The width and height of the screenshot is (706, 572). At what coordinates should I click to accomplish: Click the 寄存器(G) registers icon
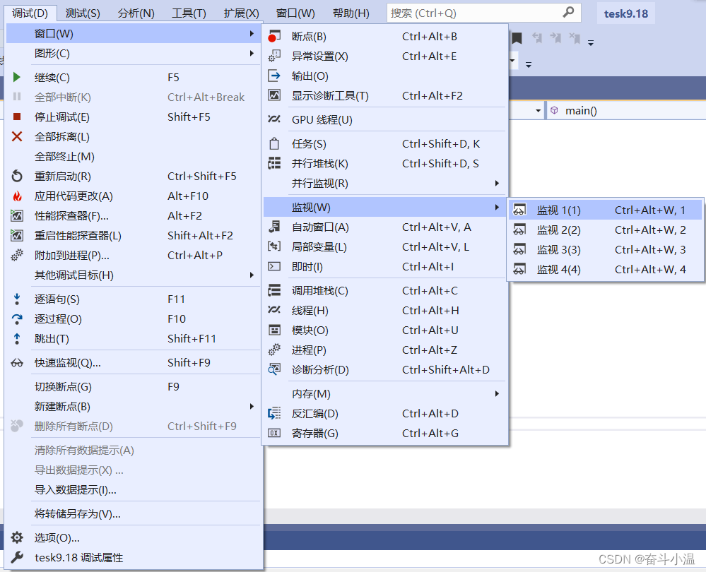(x=274, y=434)
